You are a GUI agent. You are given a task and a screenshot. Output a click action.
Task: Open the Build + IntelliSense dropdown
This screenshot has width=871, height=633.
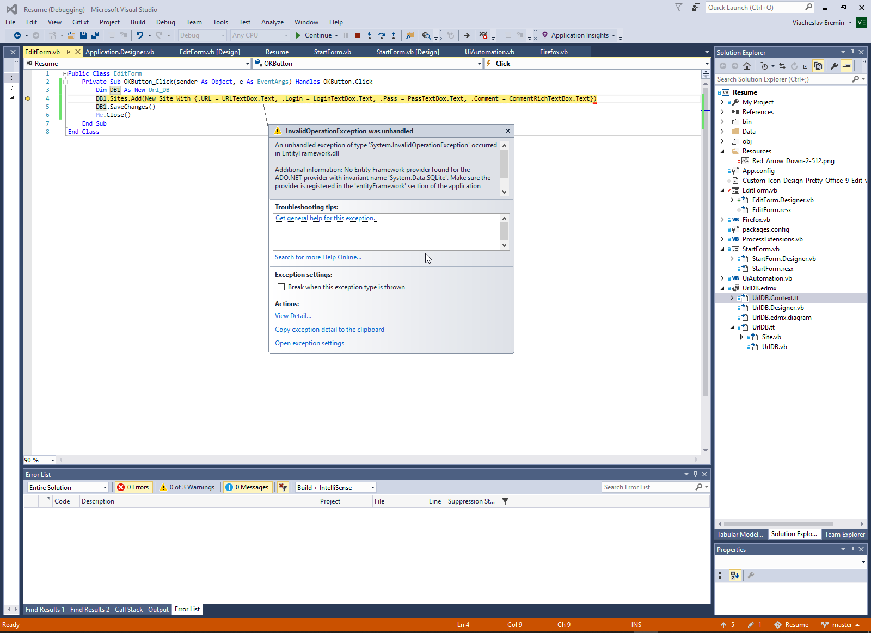tap(336, 488)
